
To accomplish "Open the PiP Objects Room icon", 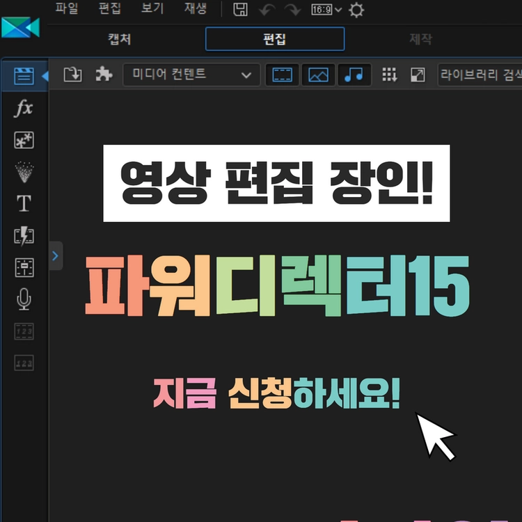I will [24, 140].
